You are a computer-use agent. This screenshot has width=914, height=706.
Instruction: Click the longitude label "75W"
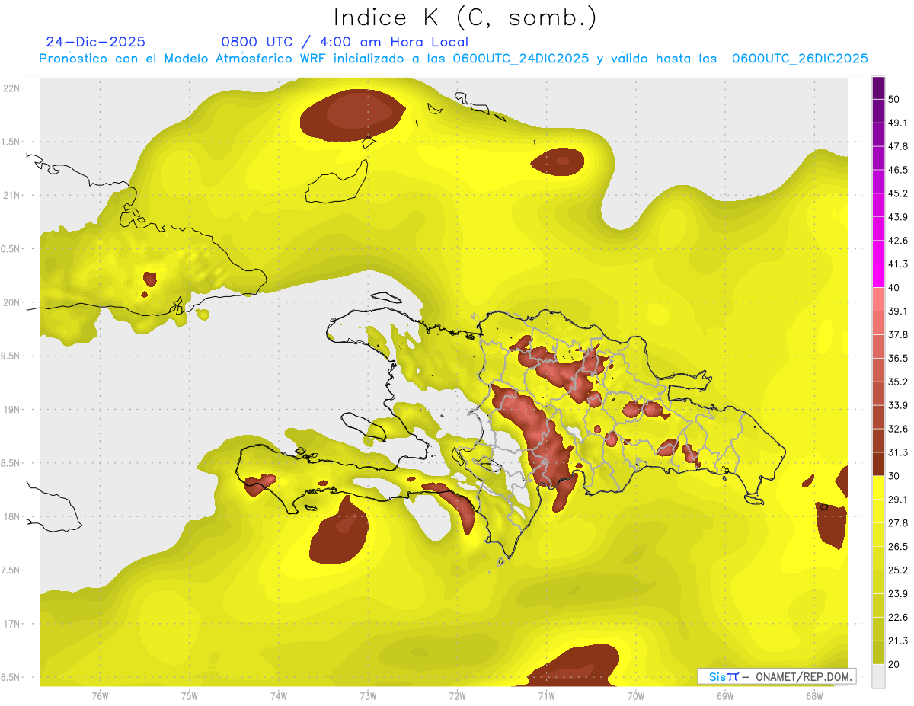pyautogui.click(x=190, y=695)
